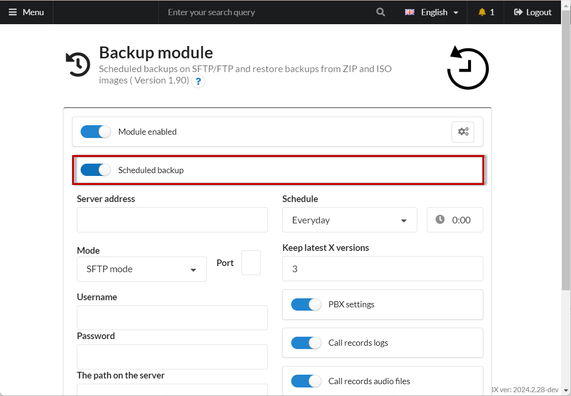Image resolution: width=571 pixels, height=396 pixels.
Task: Click the large restore clock icon
Action: (x=468, y=68)
